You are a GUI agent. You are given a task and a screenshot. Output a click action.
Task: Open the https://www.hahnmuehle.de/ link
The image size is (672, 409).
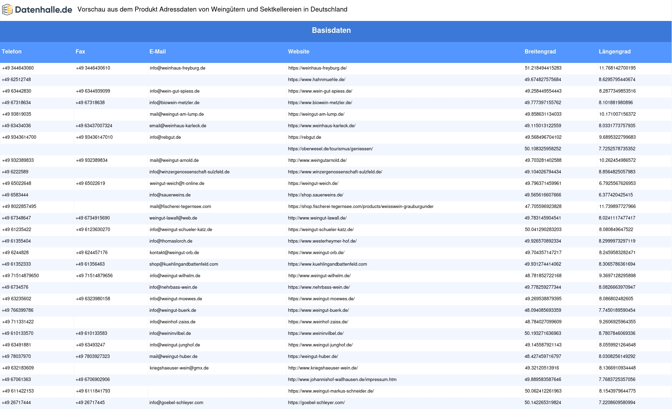point(316,80)
